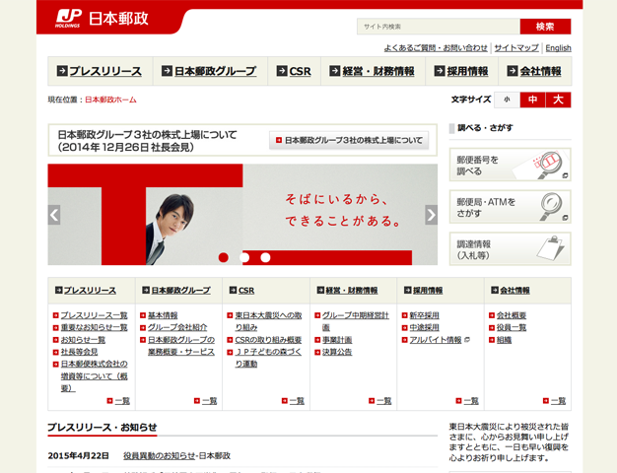
Task: Open the JP子どもの森づくり運動 link
Action: pos(268,358)
